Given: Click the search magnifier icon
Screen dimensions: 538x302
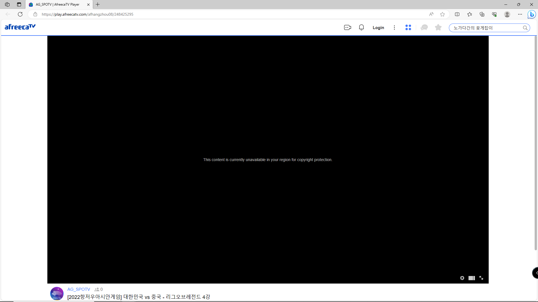Looking at the screenshot, I should pyautogui.click(x=525, y=28).
